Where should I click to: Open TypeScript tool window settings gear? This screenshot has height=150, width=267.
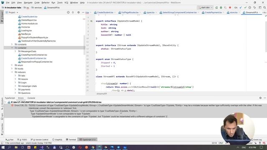(260, 98)
